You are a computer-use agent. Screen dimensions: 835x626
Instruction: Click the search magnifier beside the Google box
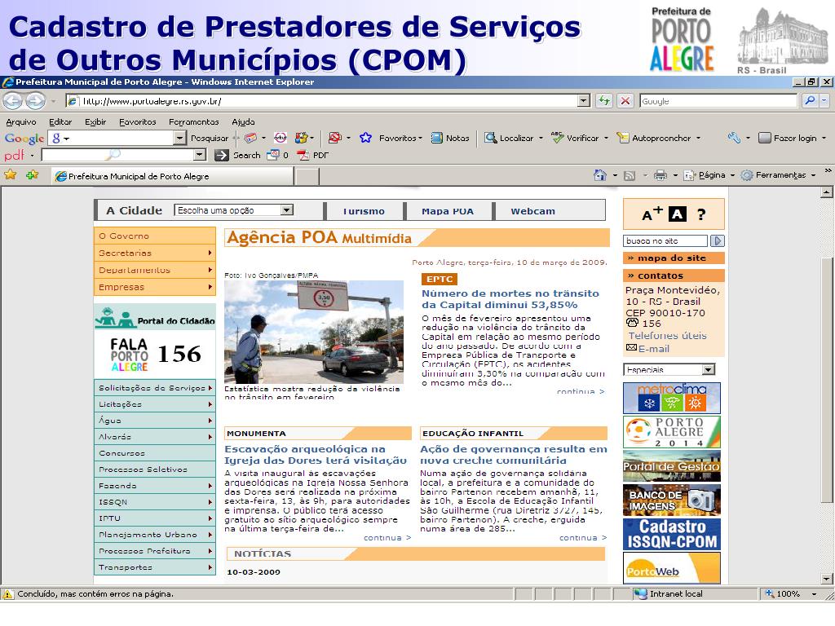(x=810, y=100)
